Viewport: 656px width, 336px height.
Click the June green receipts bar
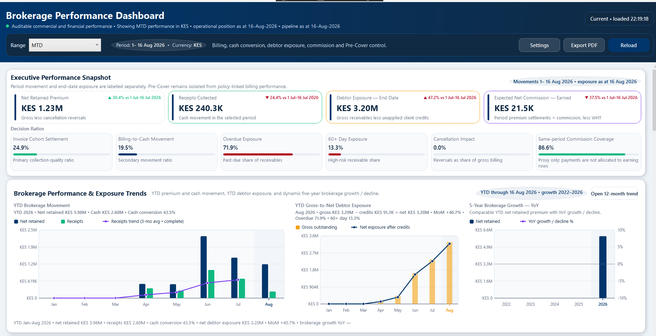click(211, 284)
